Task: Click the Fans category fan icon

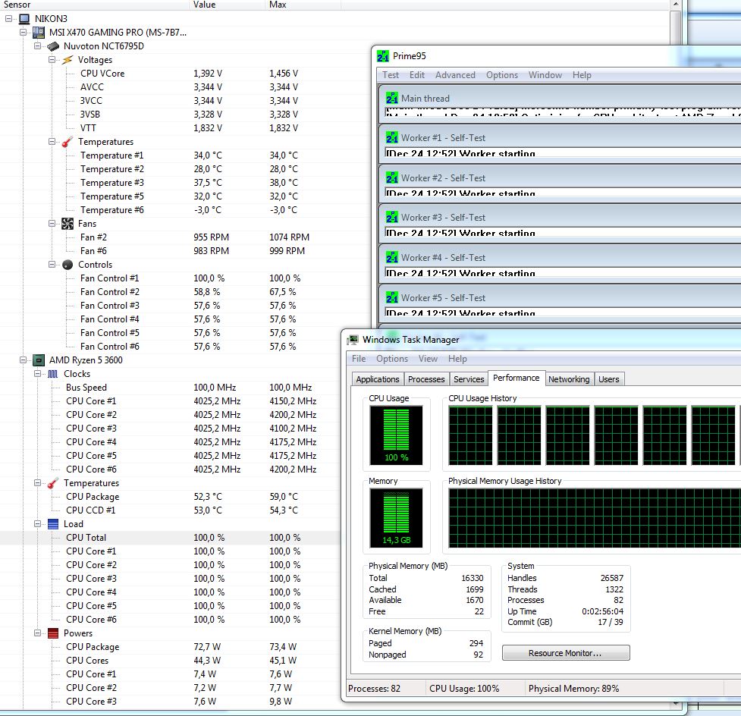Action: click(68, 224)
